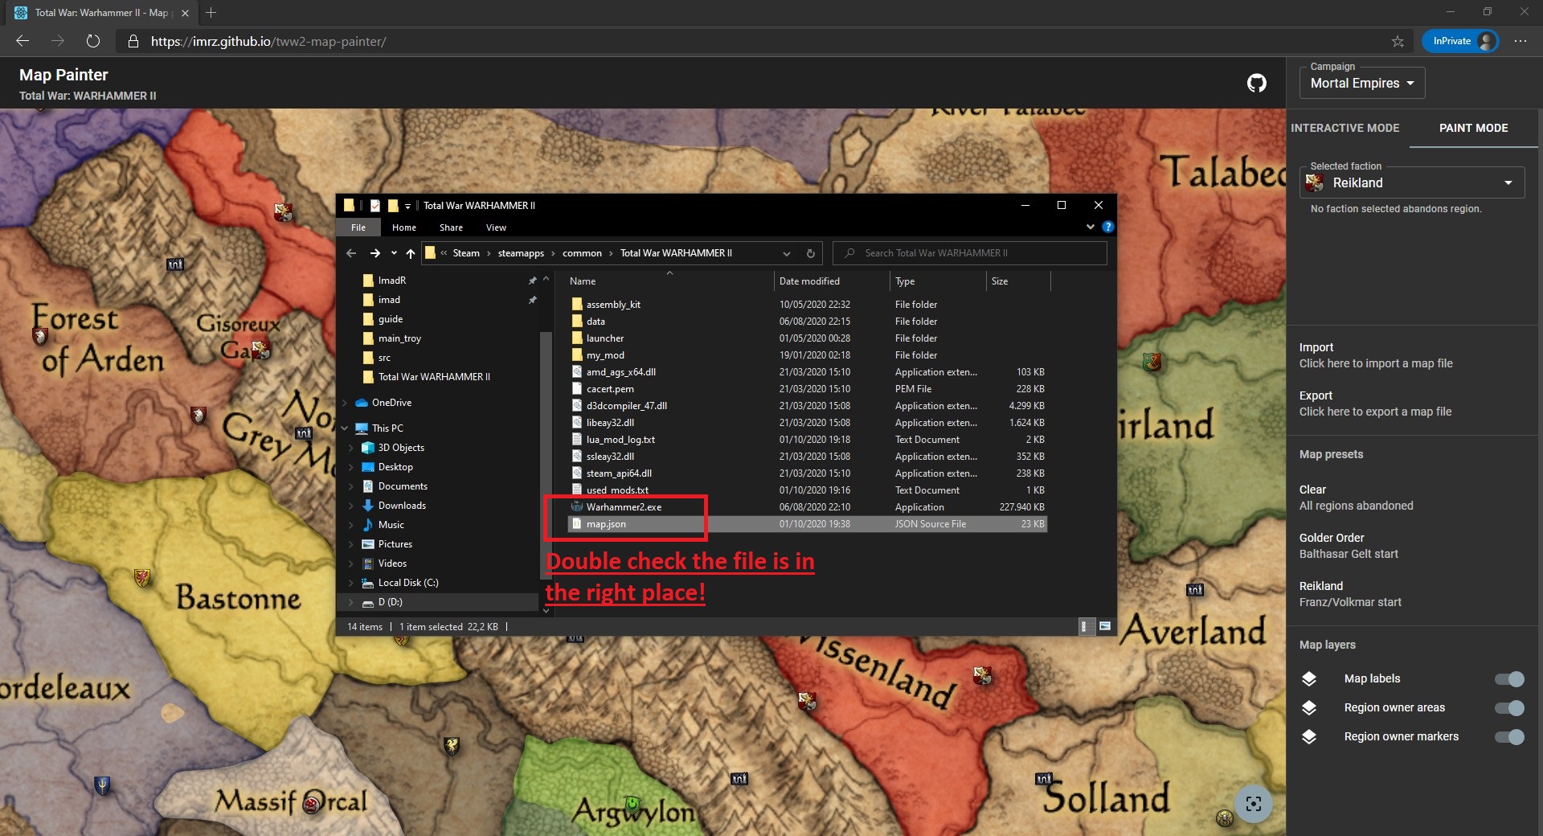The width and height of the screenshot is (1543, 836).
Task: Open the Explorer File menu
Action: pos(358,227)
